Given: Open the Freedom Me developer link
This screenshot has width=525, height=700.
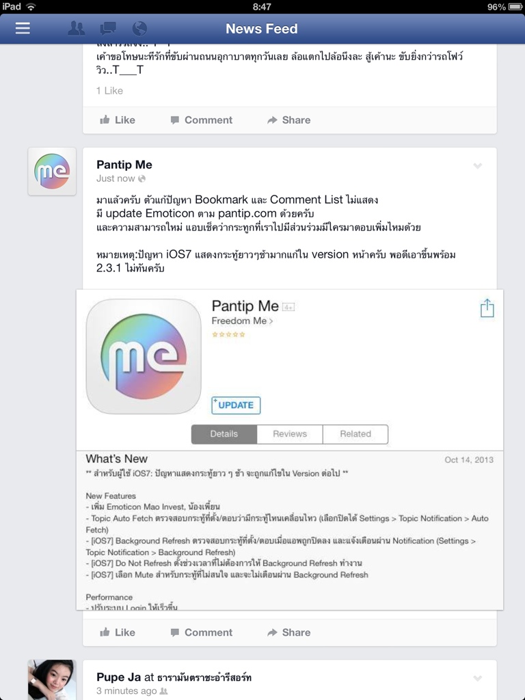Looking at the screenshot, I should click(x=242, y=321).
